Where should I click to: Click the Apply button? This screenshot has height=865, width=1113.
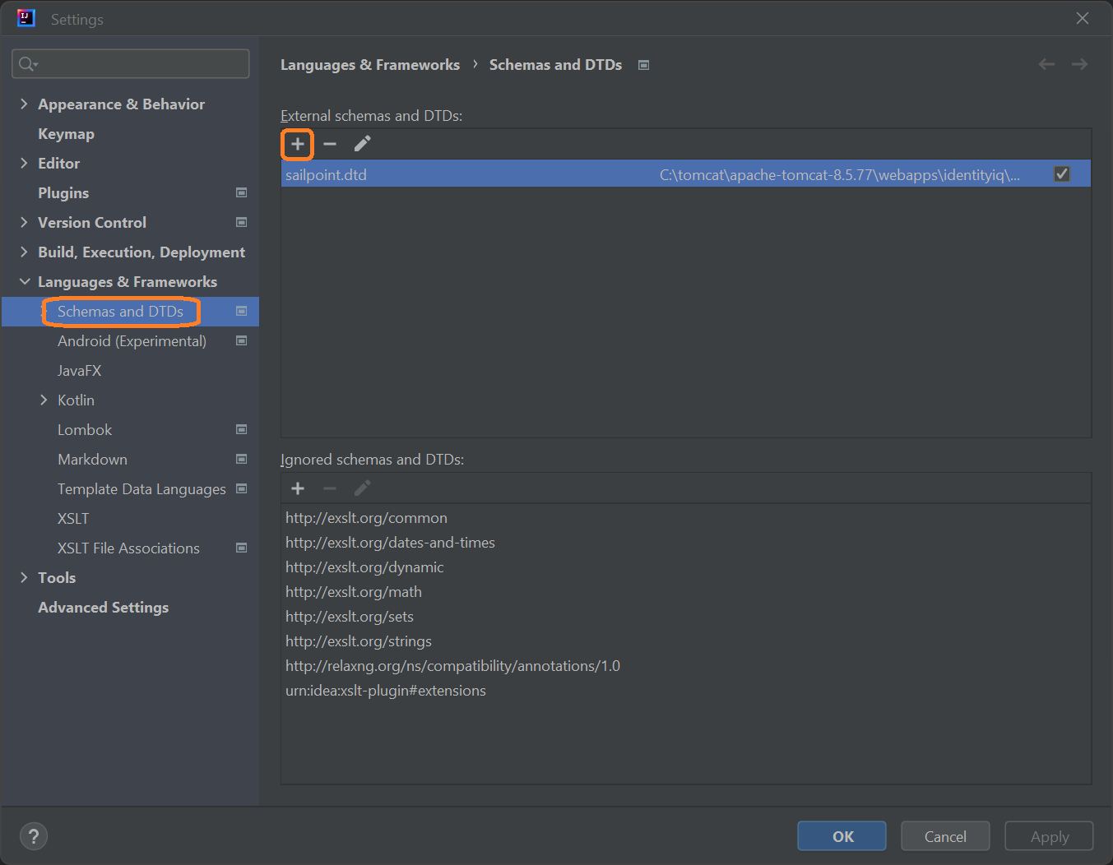[1049, 836]
